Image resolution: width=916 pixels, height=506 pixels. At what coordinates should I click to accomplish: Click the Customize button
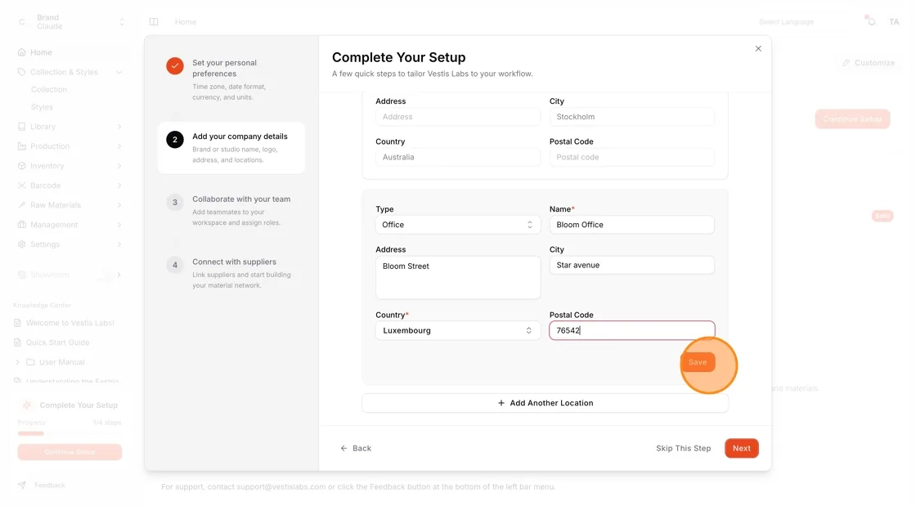(869, 62)
